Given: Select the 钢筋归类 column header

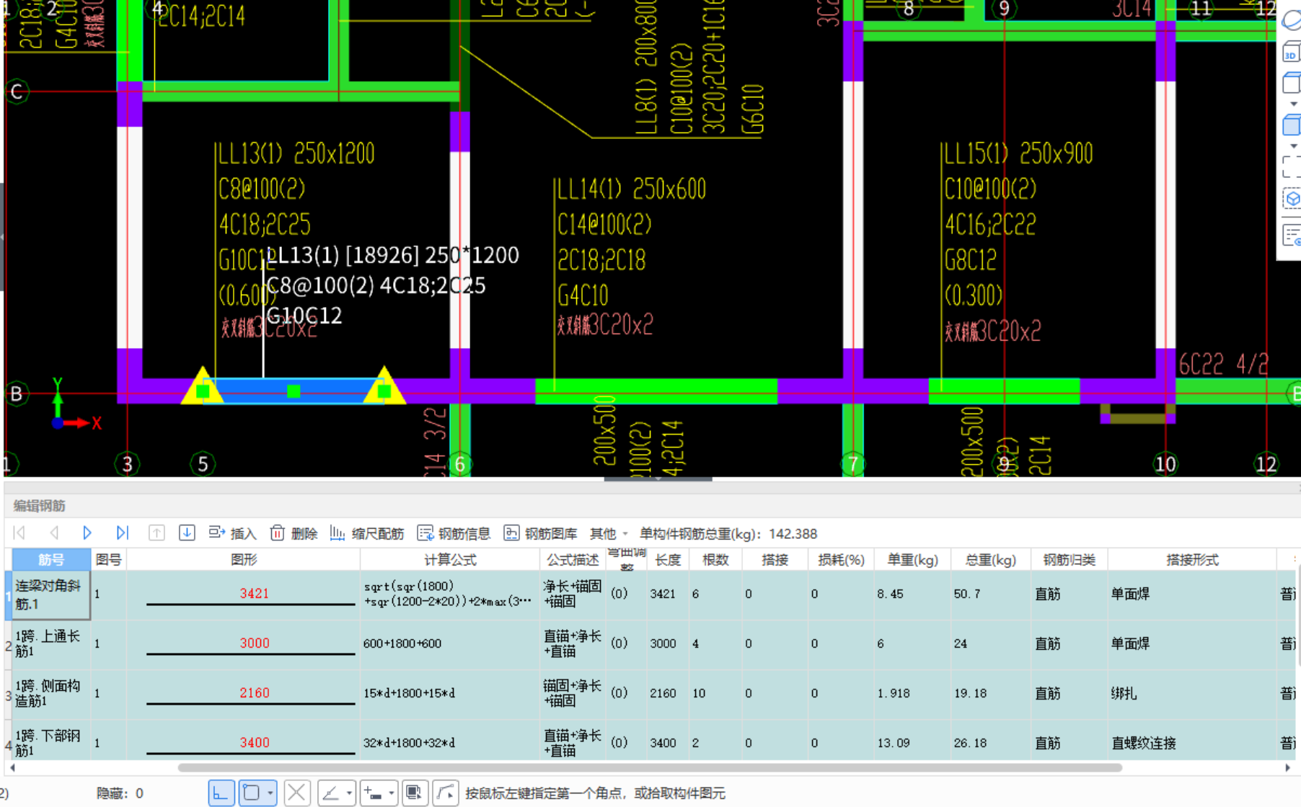Looking at the screenshot, I should (1069, 559).
